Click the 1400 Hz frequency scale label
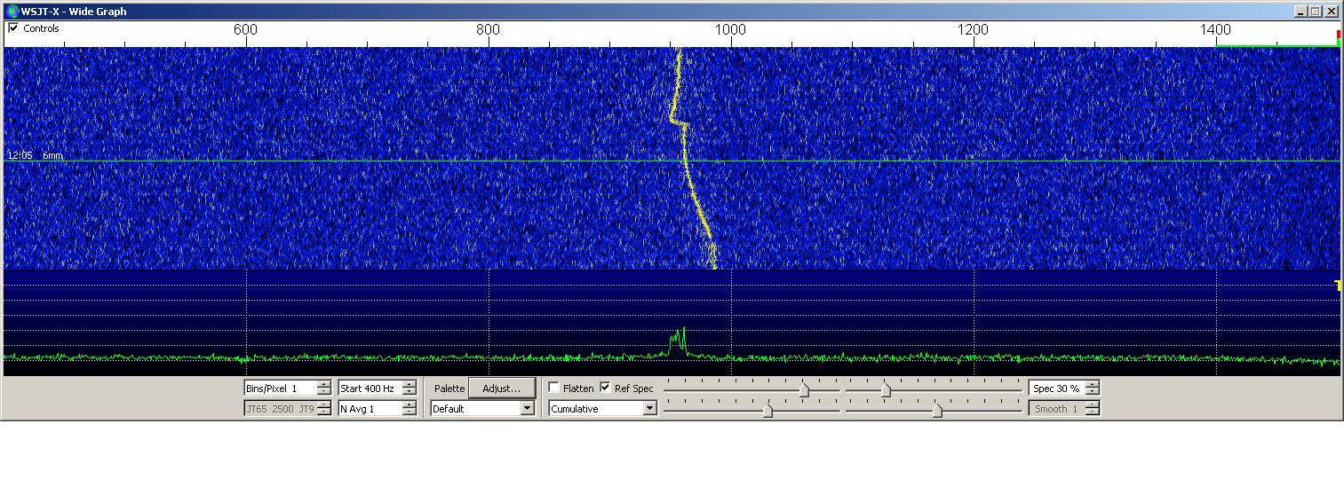1344x479 pixels. [1215, 29]
